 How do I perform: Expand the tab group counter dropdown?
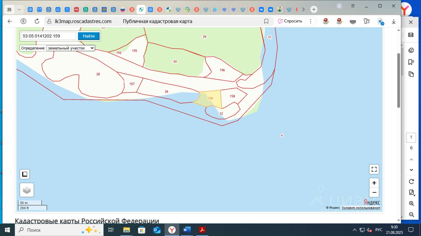[19, 10]
